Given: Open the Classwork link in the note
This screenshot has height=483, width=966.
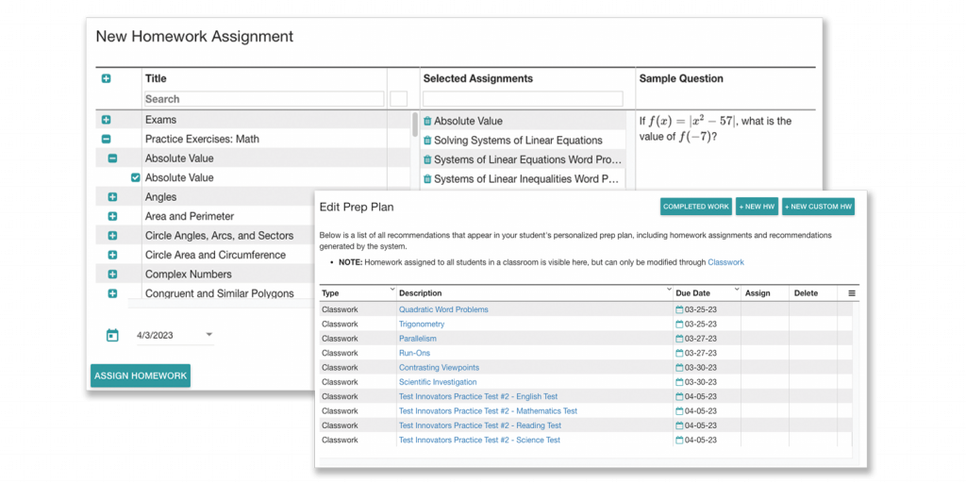Looking at the screenshot, I should click(725, 262).
